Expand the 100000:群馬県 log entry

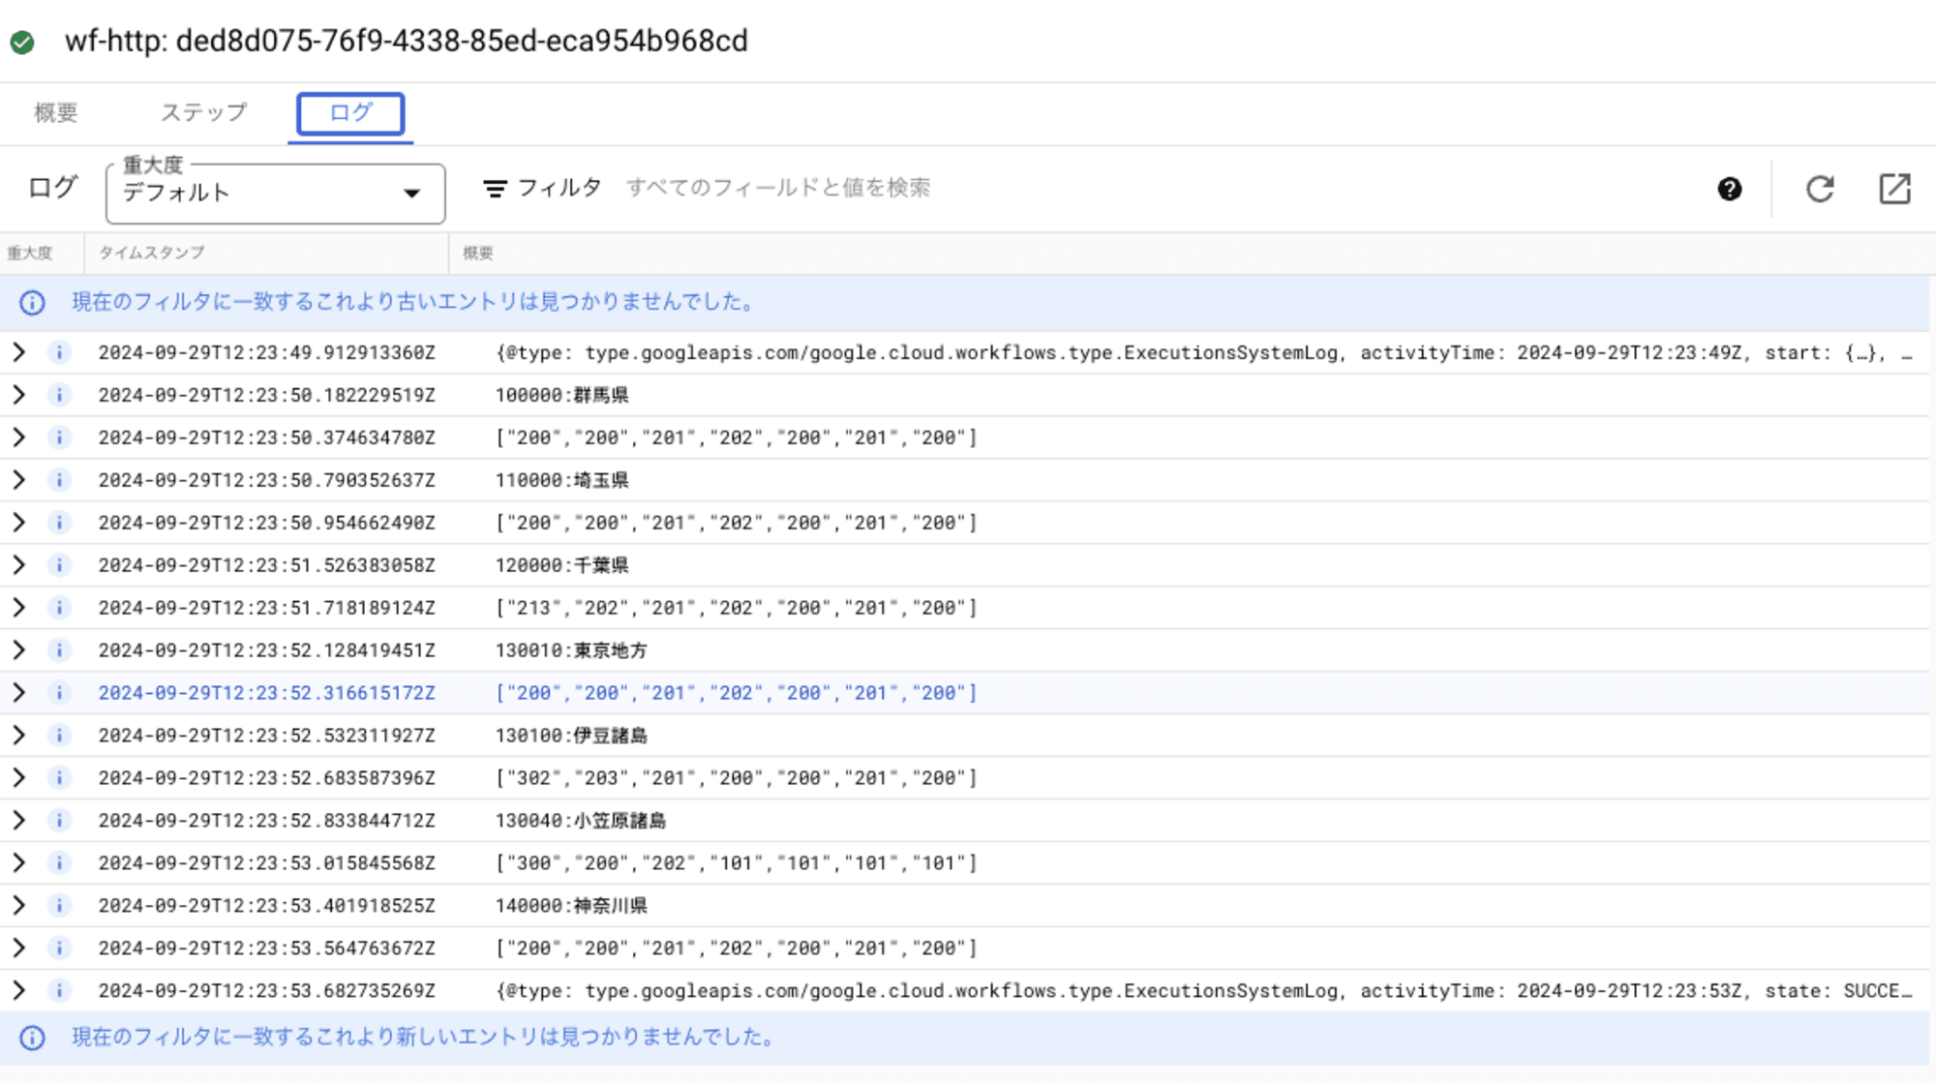coord(18,395)
